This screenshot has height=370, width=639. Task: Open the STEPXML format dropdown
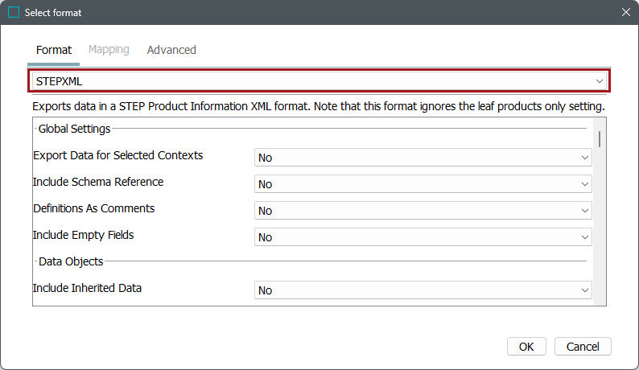[x=320, y=81]
